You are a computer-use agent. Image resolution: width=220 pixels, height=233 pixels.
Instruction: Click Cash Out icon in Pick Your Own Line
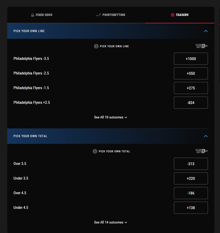[201, 46]
